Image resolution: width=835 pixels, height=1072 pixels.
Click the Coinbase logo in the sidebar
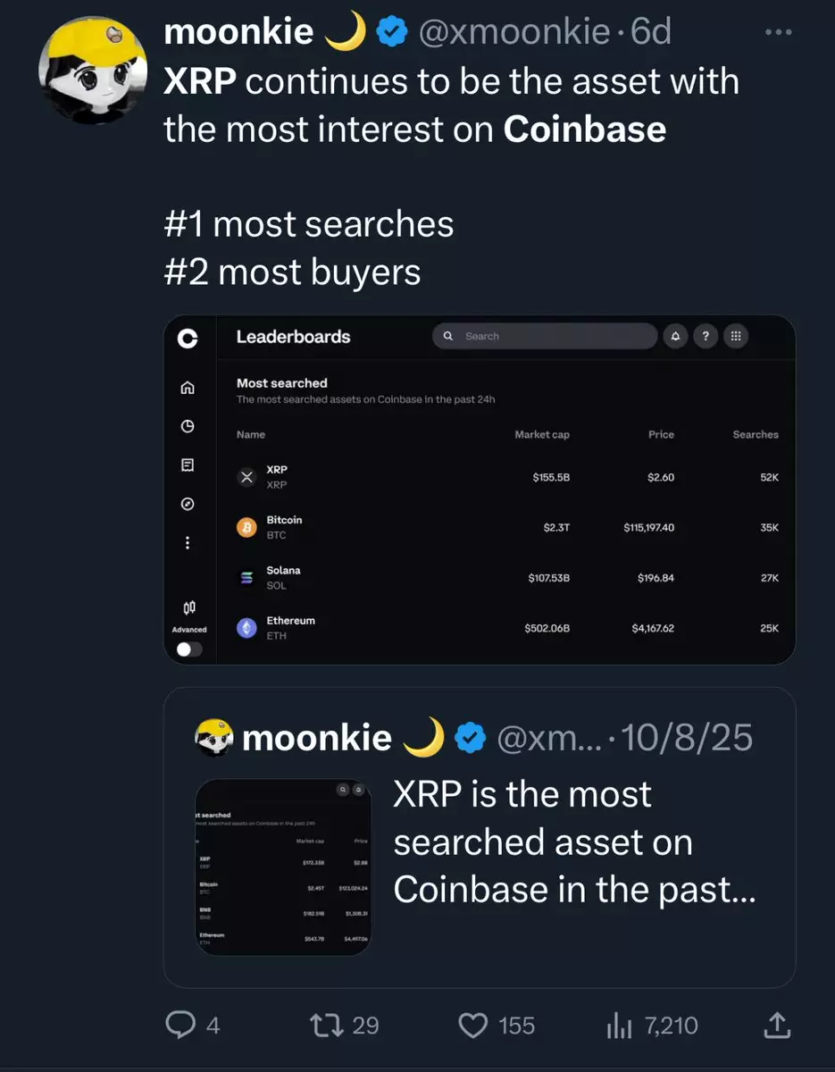coord(187,339)
